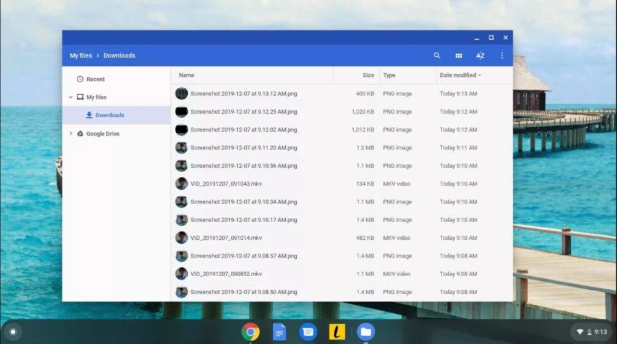Open Google Docs from the shelf
Image resolution: width=617 pixels, height=344 pixels.
279,332
